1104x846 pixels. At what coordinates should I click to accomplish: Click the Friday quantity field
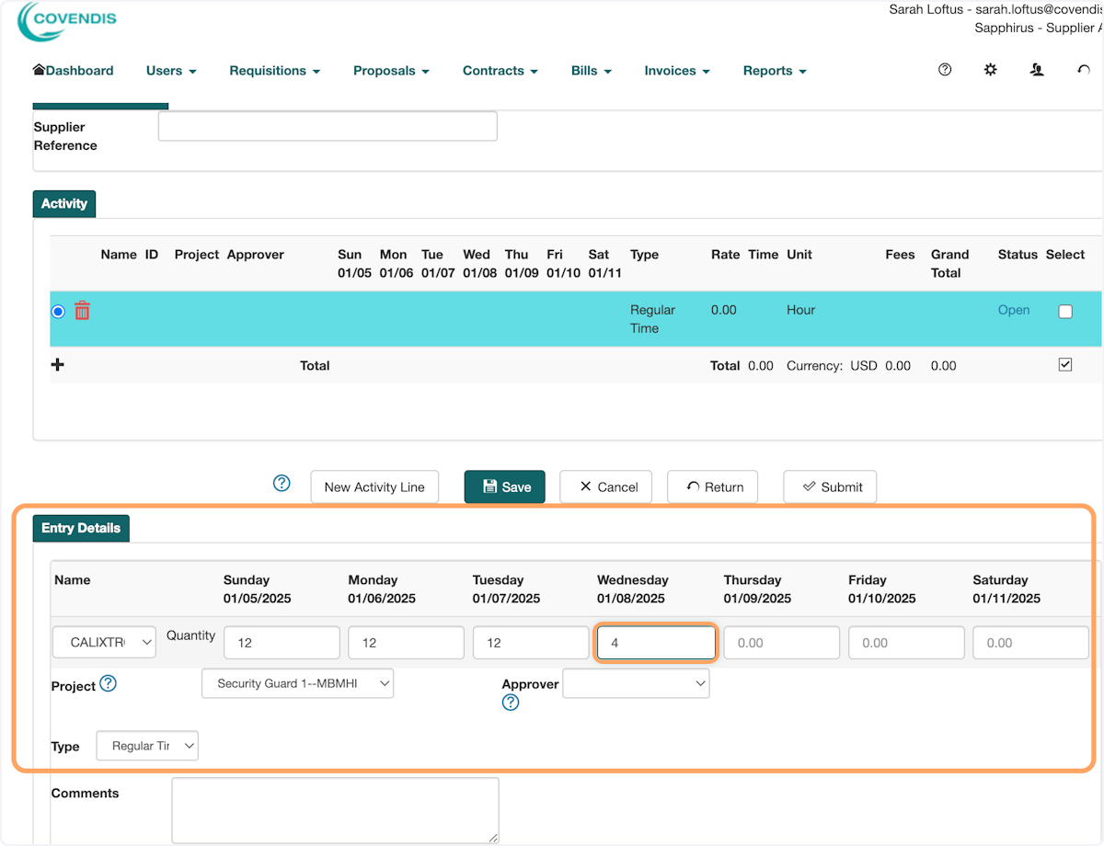pos(906,643)
